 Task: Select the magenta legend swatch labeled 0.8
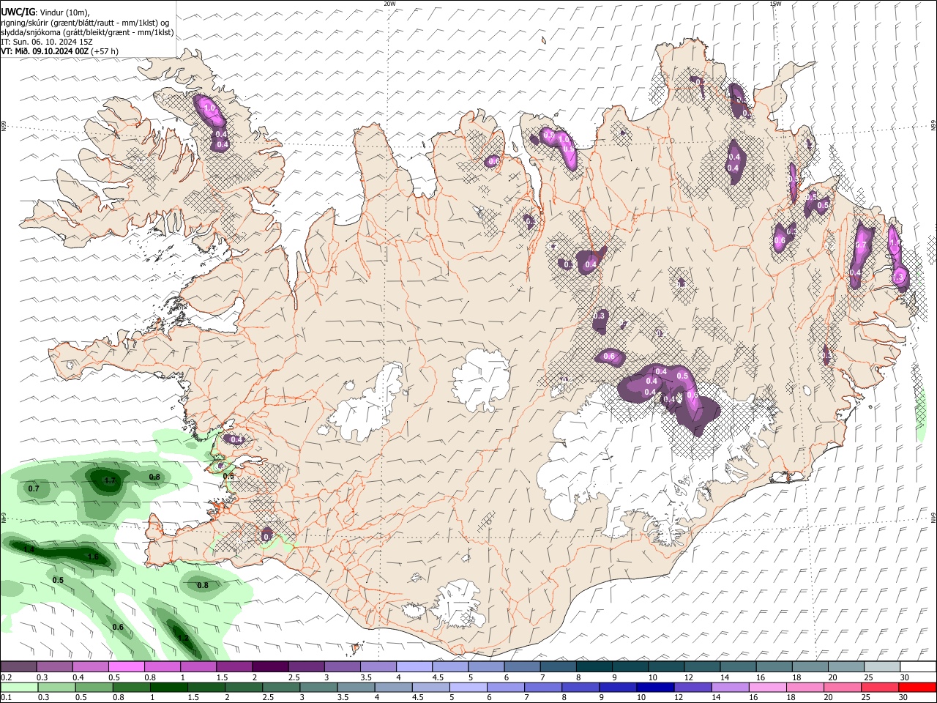click(x=162, y=667)
